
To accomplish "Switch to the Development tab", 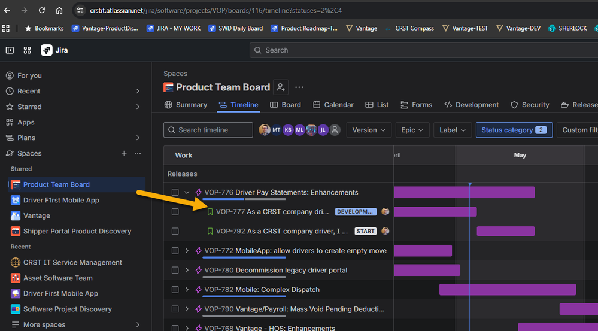I will [471, 105].
